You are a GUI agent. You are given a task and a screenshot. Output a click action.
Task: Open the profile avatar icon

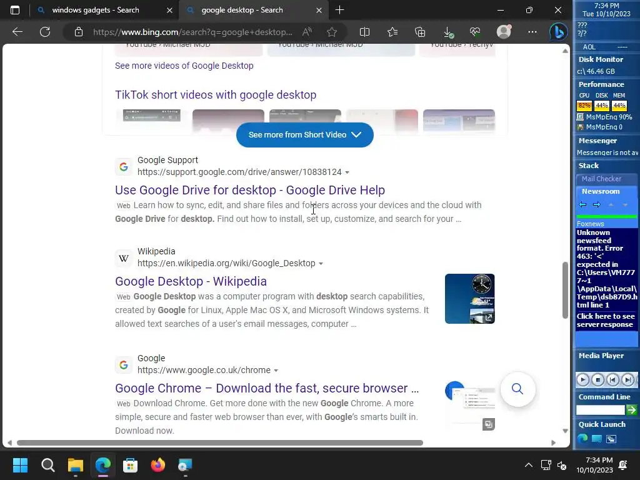point(504,32)
